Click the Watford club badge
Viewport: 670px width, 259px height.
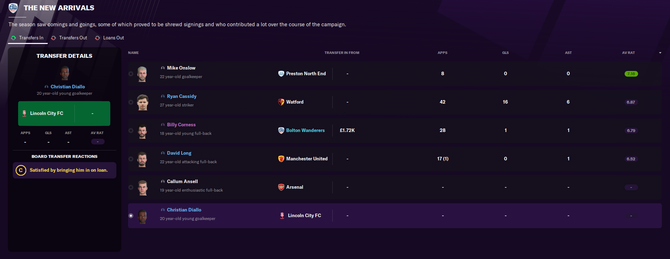click(x=281, y=102)
